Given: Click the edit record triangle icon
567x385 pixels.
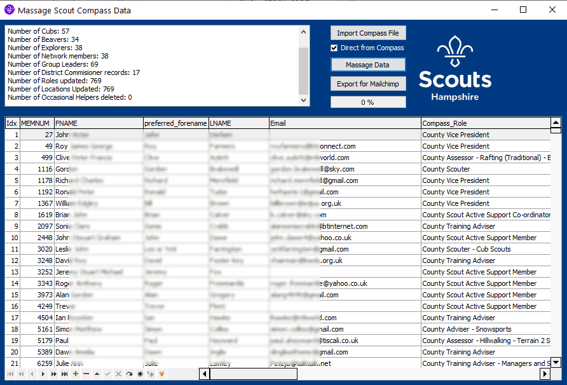Looking at the screenshot, I should (x=97, y=374).
